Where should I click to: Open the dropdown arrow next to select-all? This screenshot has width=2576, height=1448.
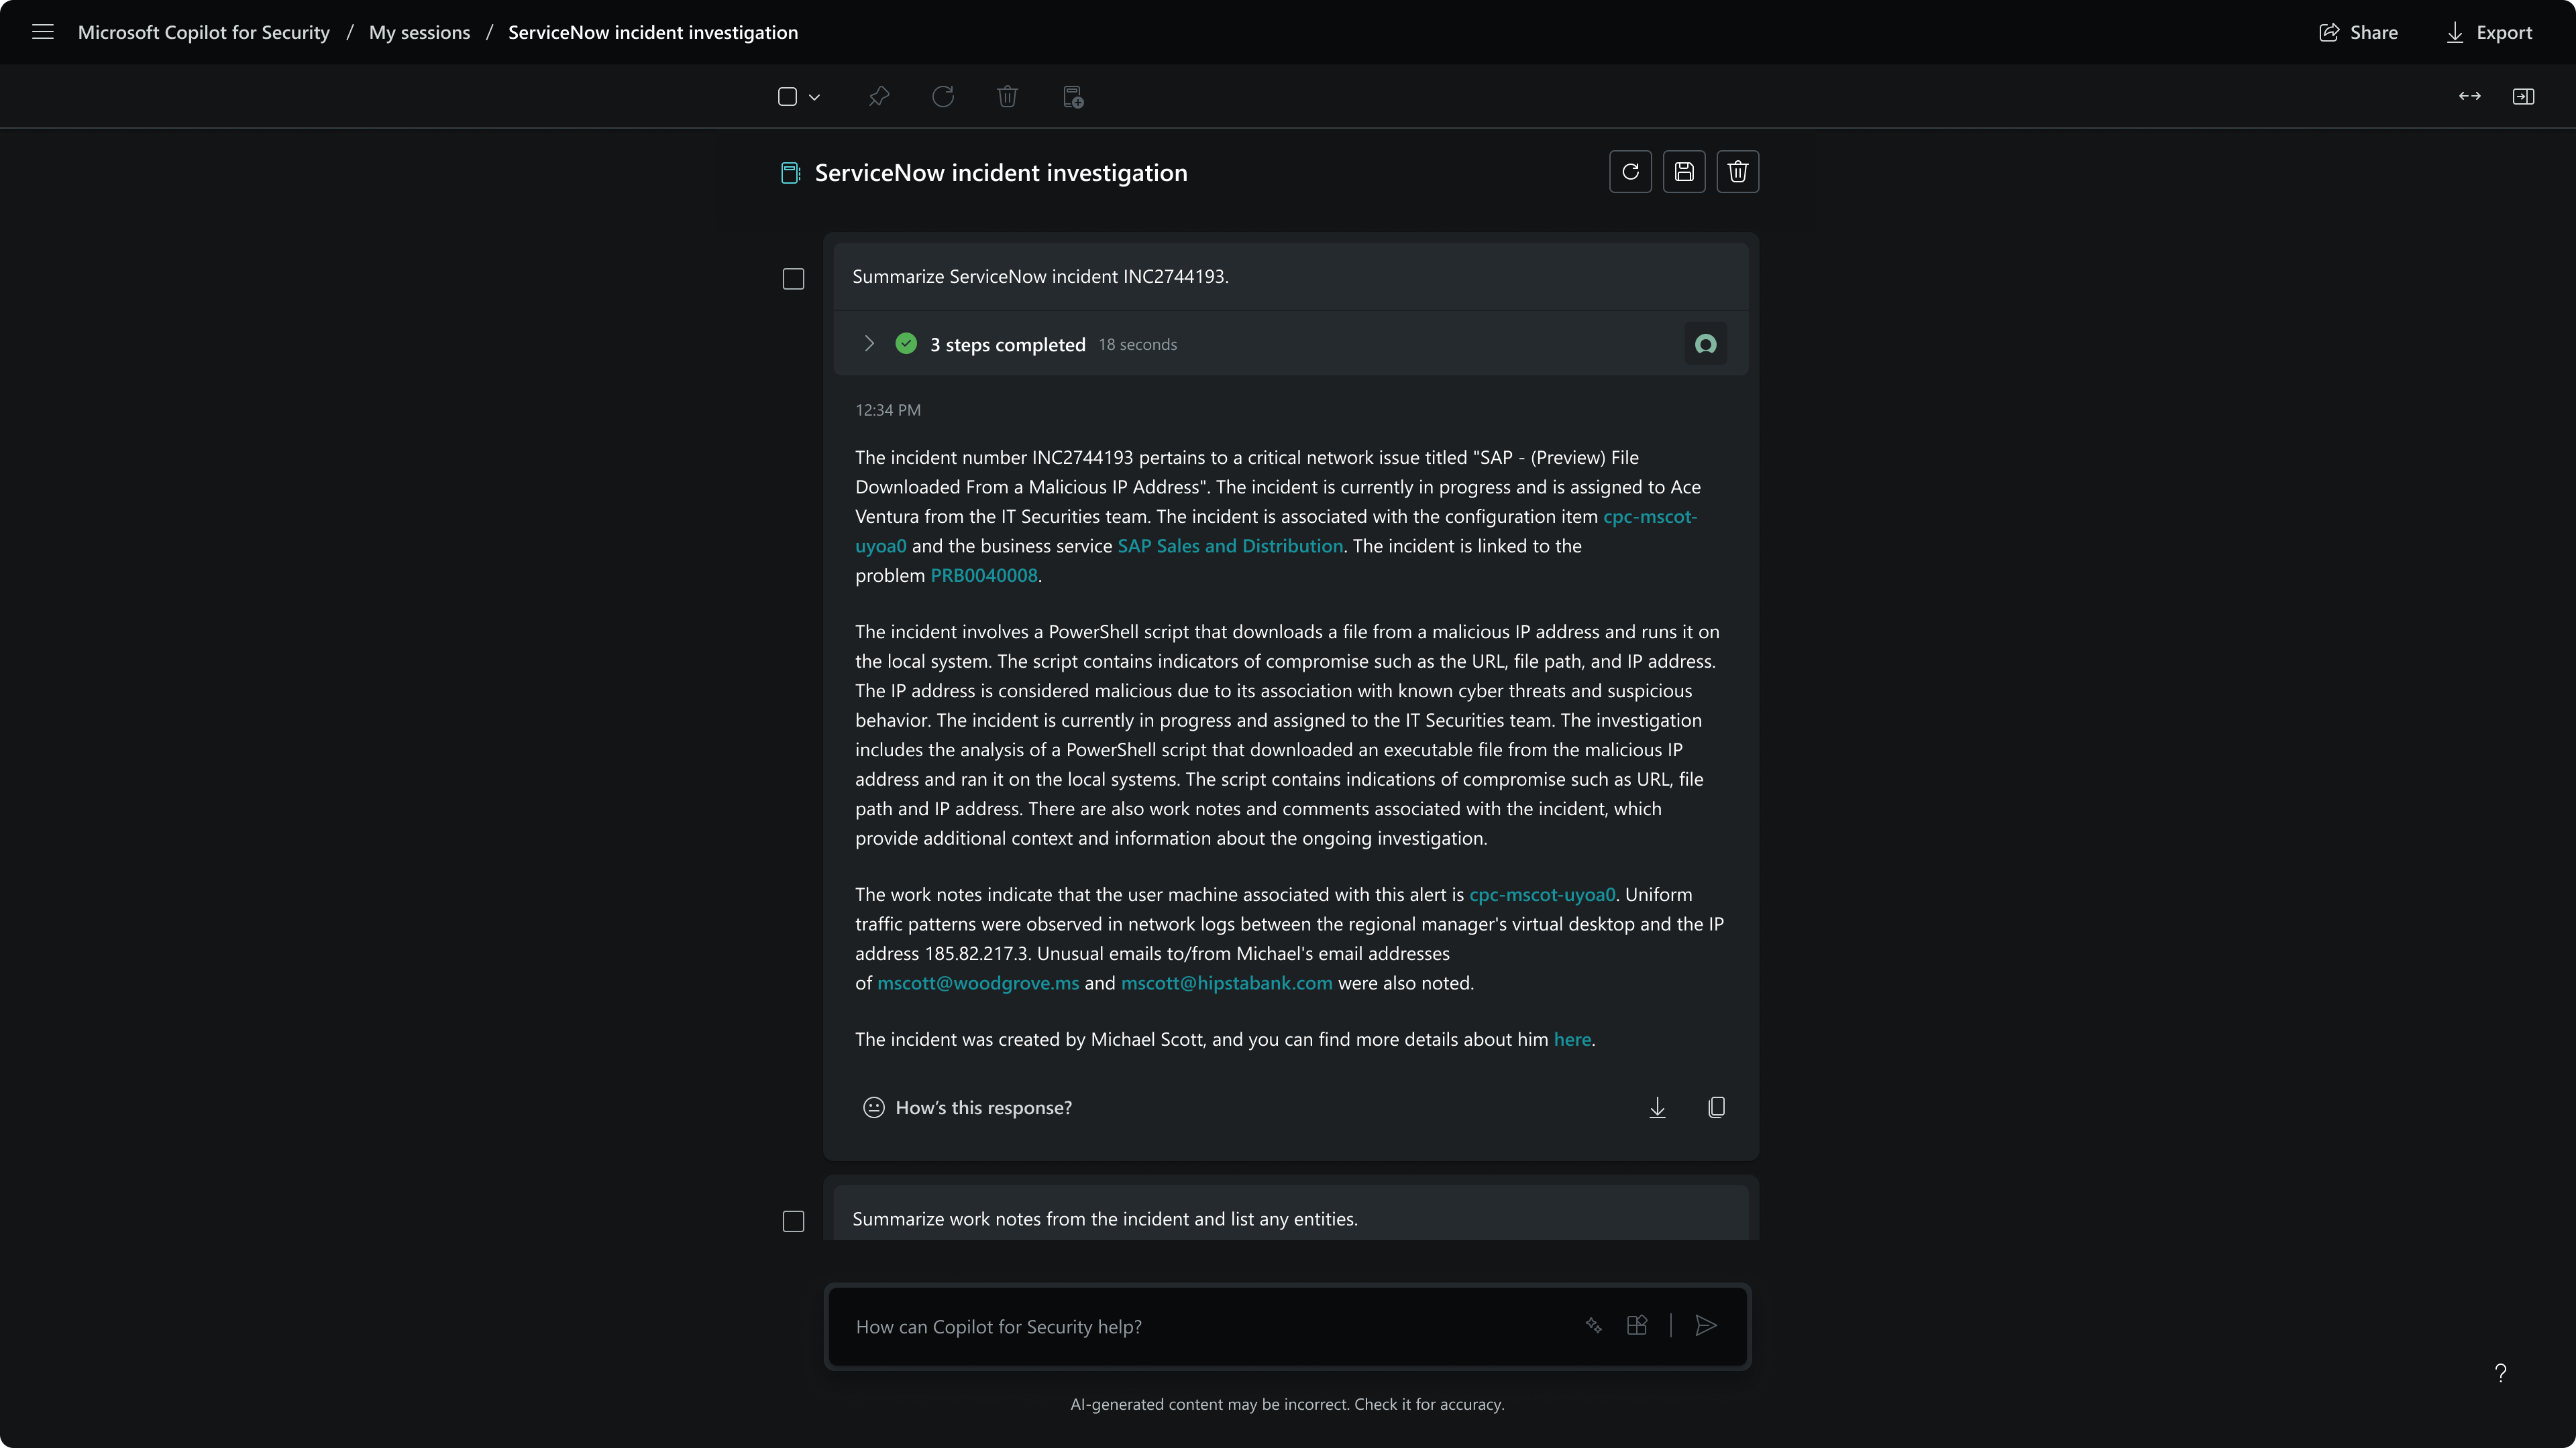(x=814, y=97)
